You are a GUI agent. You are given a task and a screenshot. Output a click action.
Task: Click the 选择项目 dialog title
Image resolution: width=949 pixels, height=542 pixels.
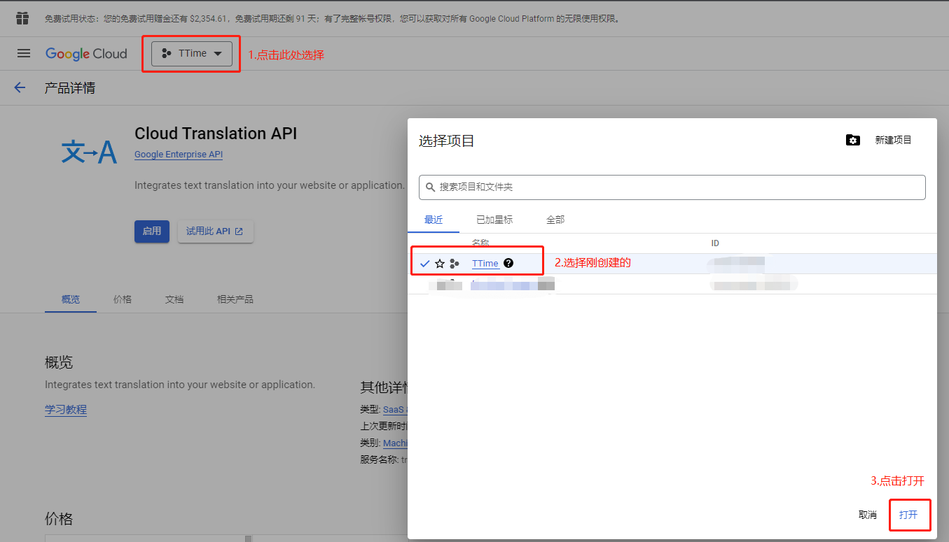pos(447,141)
